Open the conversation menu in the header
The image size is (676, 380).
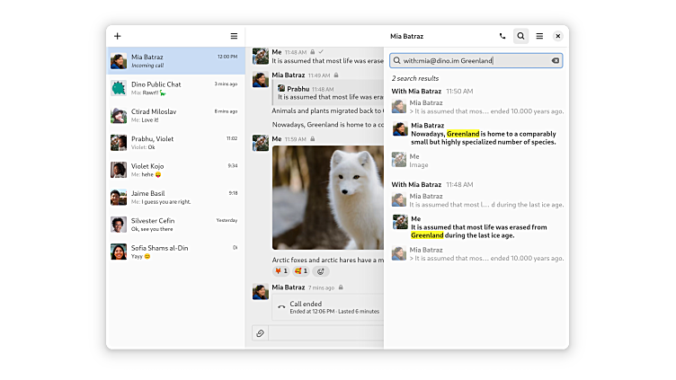tap(539, 36)
